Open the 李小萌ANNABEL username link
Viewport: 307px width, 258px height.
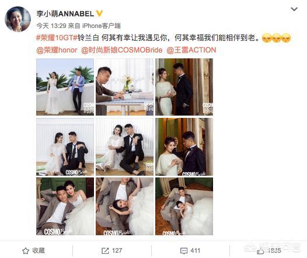coord(65,13)
